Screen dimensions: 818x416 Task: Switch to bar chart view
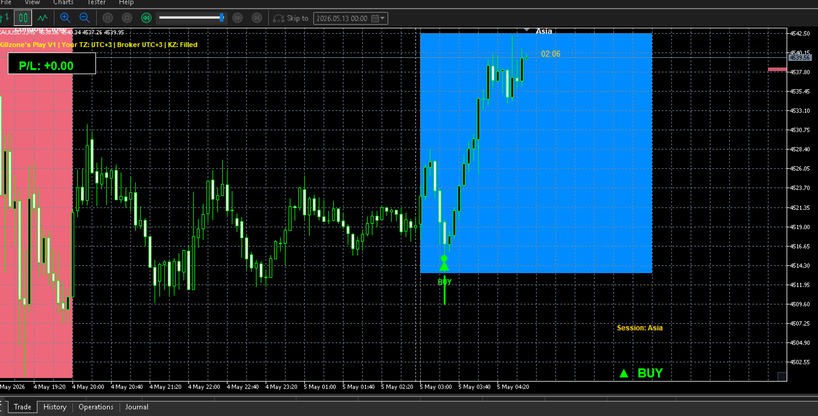tap(5, 18)
